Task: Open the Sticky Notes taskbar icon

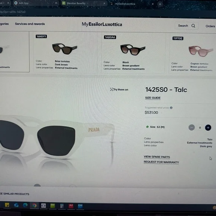Action: click(7, 205)
